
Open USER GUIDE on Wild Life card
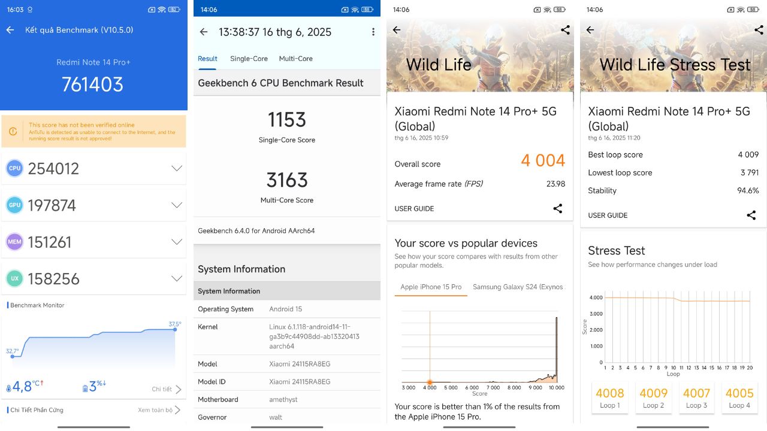click(414, 209)
